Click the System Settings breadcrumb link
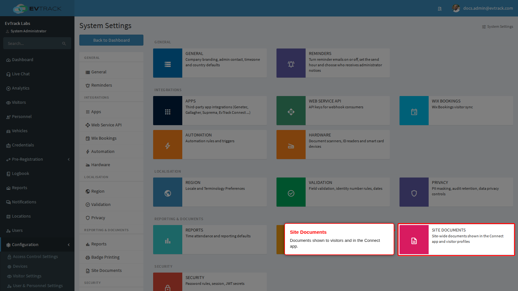The width and height of the screenshot is (518, 291). 498,27
